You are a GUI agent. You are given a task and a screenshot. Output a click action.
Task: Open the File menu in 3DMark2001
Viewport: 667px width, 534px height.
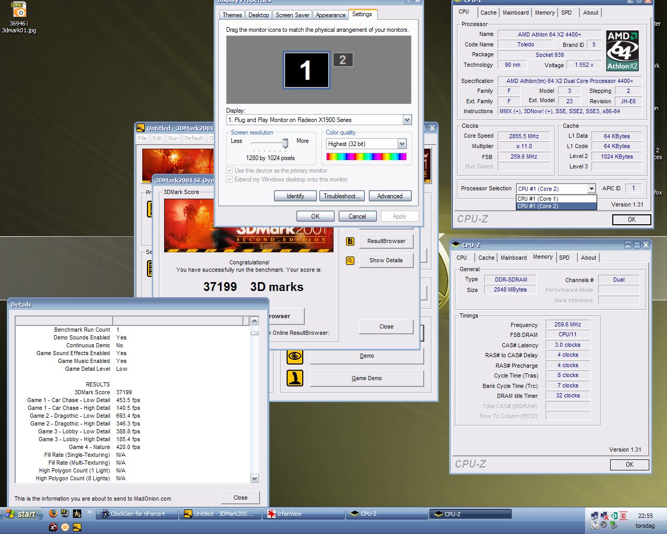coord(142,138)
